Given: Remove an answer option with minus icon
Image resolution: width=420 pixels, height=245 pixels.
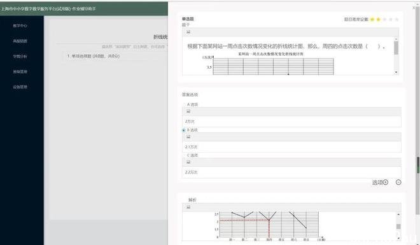Looking at the screenshot, I should (398, 182).
